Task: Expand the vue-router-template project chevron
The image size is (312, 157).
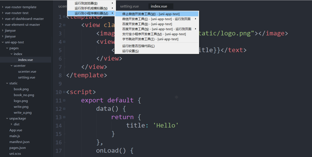Action: tap(3, 7)
